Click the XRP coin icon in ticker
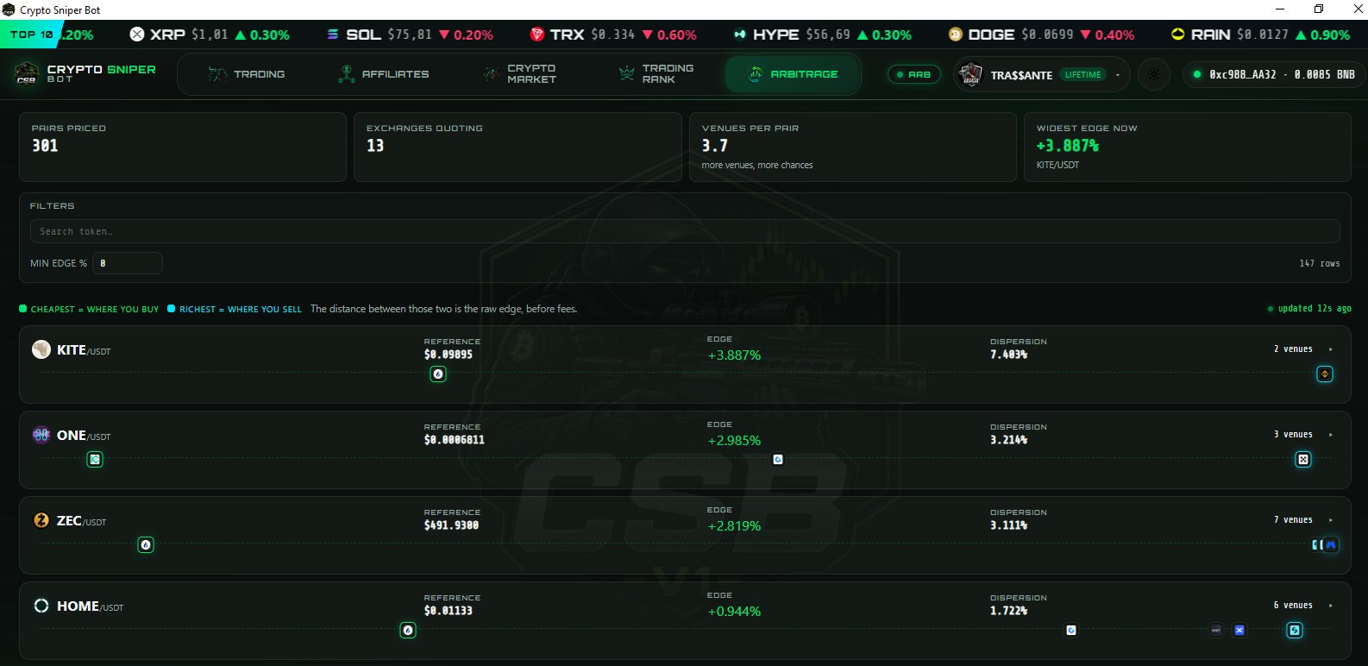1368x666 pixels. (x=137, y=35)
